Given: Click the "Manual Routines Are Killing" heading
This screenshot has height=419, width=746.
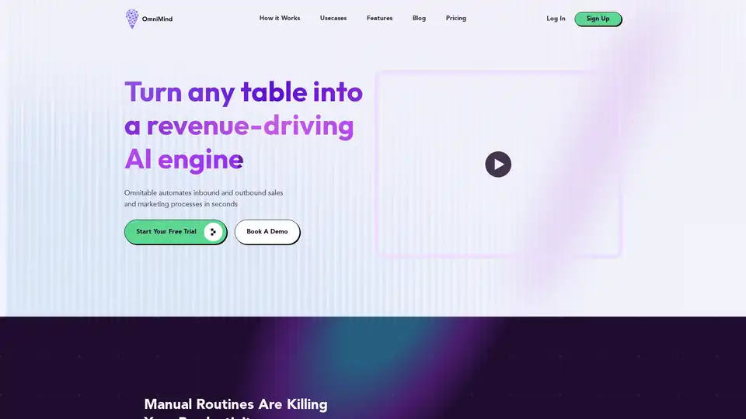Looking at the screenshot, I should tap(235, 404).
